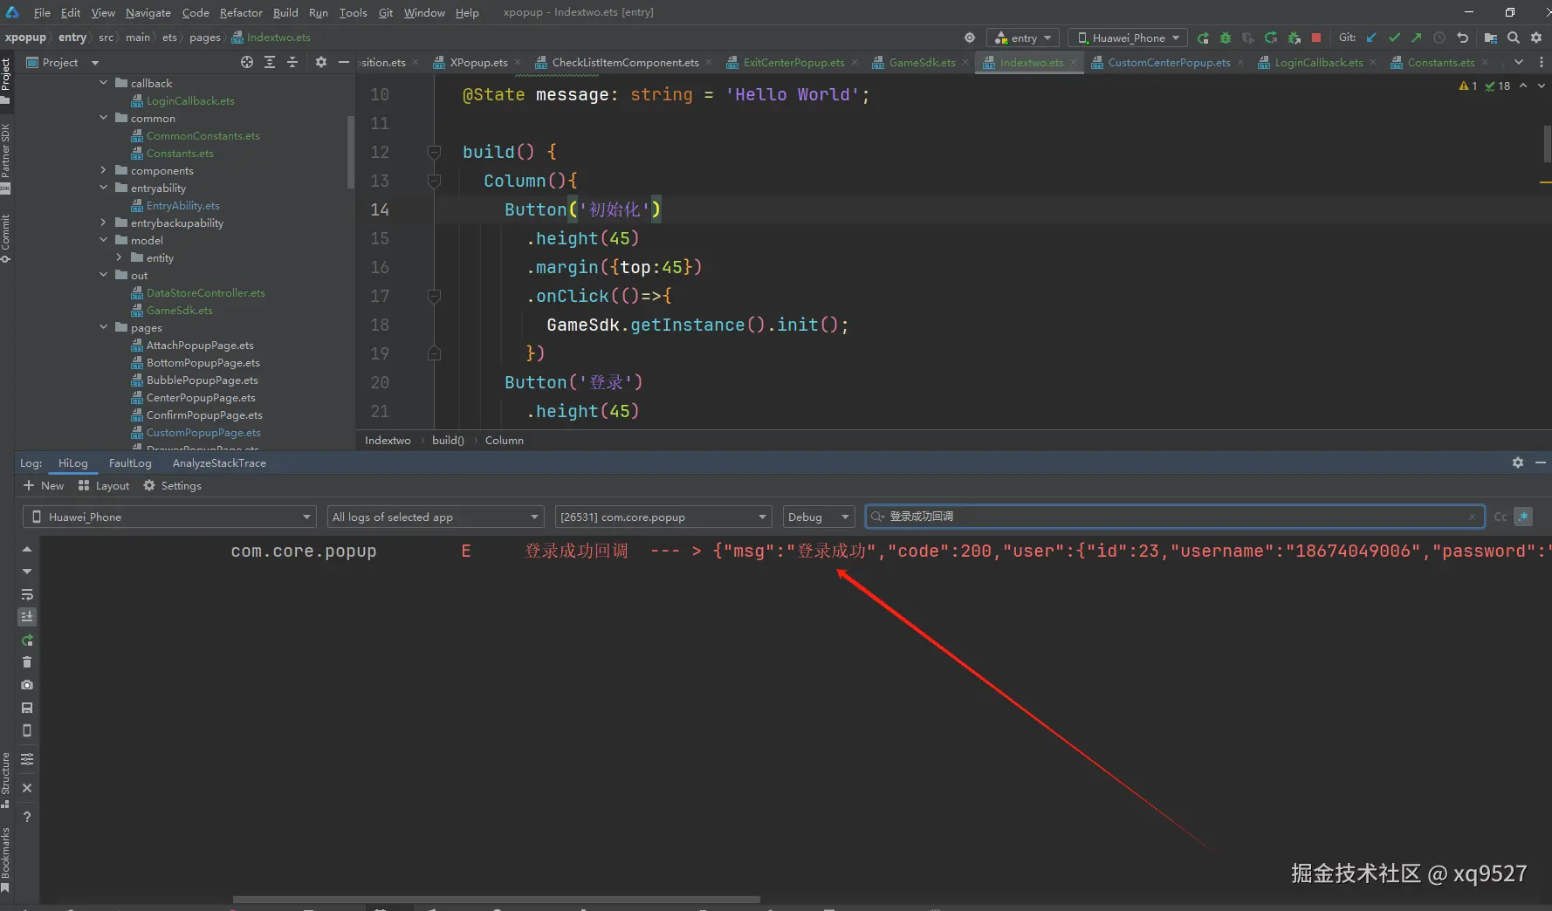This screenshot has width=1552, height=911.
Task: Toggle the regex filter button
Action: (1523, 517)
